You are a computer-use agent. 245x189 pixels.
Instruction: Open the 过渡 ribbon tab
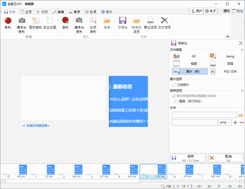click(91, 12)
